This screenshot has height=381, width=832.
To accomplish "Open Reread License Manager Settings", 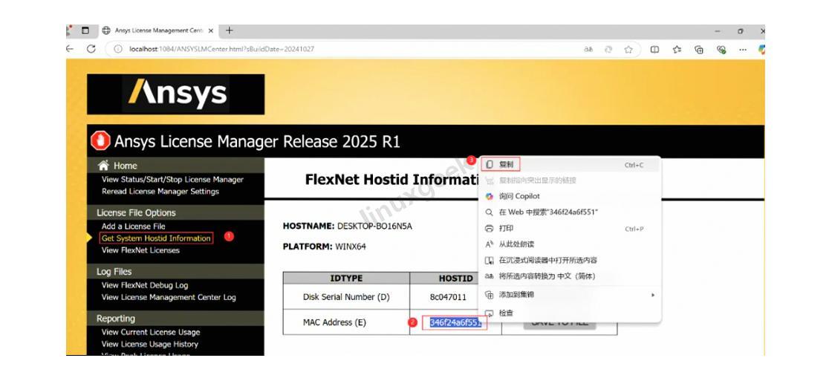I will click(x=160, y=191).
